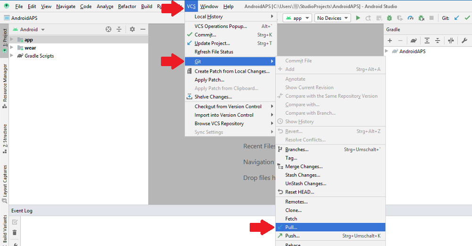Viewport: 472px width, 246px height.
Task: Open the Resource Manager side tab
Action: pos(5,86)
